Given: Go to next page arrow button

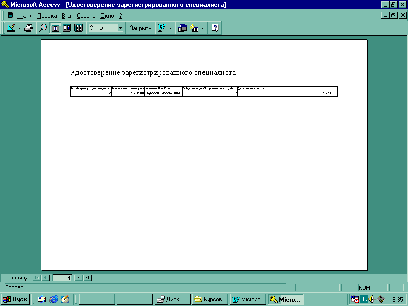Looking at the screenshot, I should (78, 278).
